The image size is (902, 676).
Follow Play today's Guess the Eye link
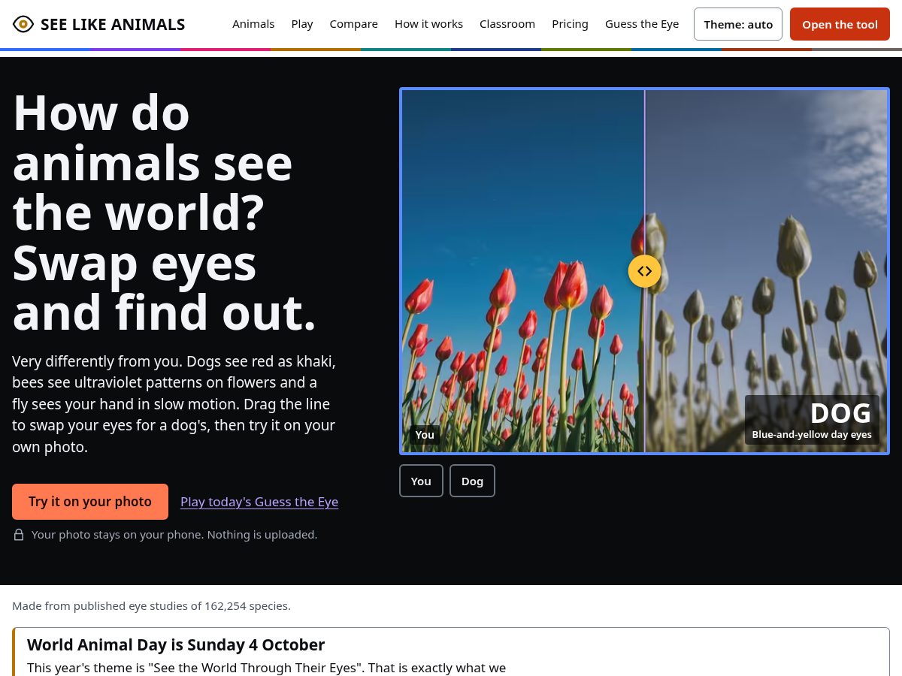(x=259, y=502)
